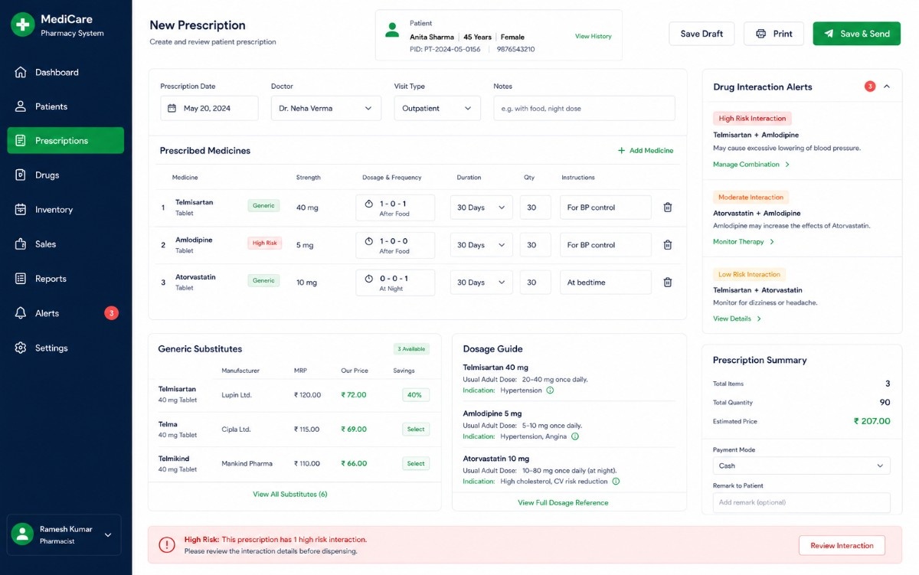Navigate to the Sales section
This screenshot has width=919, height=575.
coord(66,243)
